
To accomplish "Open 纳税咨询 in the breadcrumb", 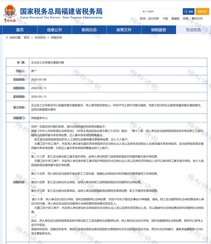I will coord(56,38).
